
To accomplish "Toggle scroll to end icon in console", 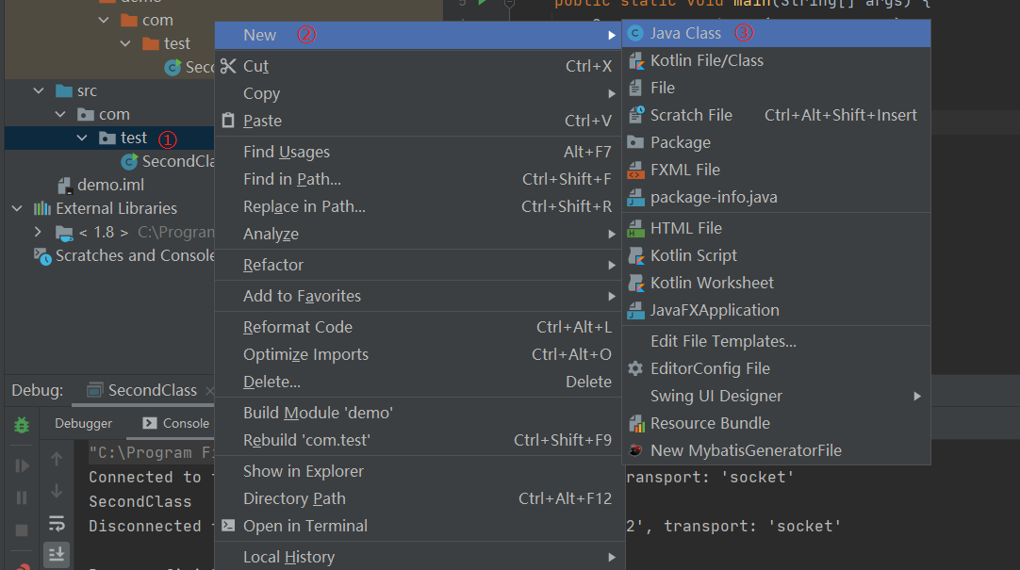I will point(57,554).
